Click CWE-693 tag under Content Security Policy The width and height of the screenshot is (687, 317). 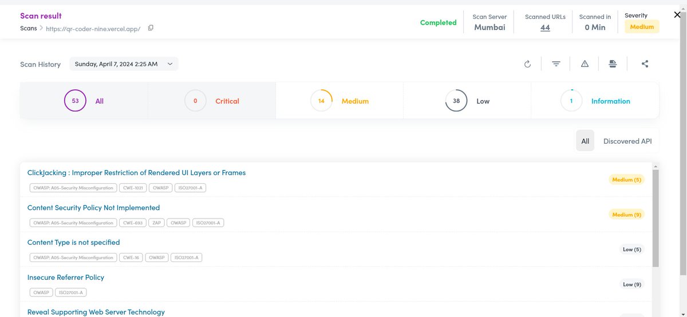click(x=133, y=223)
